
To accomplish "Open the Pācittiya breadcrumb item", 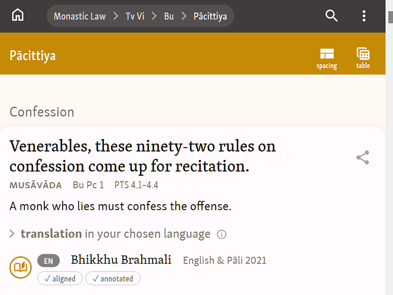I will [x=210, y=17].
